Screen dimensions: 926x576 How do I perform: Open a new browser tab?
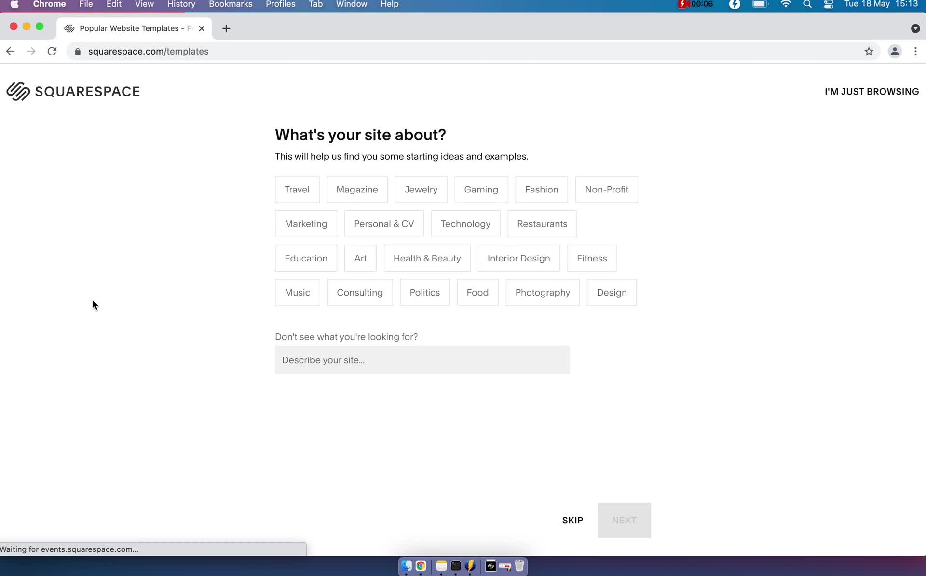point(226,28)
